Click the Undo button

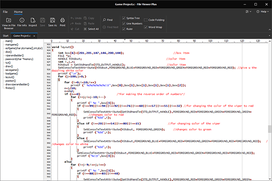(x=76, y=18)
